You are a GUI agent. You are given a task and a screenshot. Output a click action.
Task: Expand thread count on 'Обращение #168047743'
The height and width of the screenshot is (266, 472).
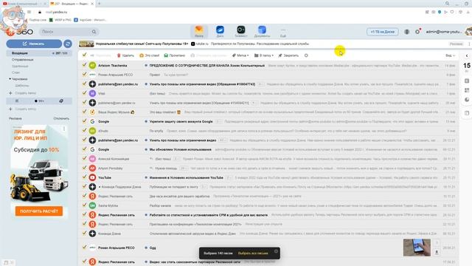click(260, 84)
